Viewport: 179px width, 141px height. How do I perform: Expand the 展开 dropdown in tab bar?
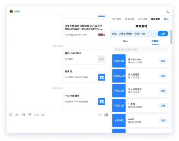[x=167, y=19]
